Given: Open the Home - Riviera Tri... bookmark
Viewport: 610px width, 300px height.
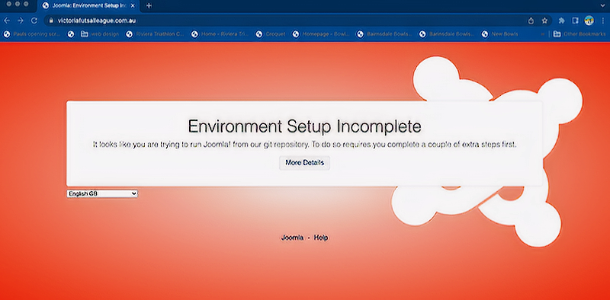Looking at the screenshot, I should click(x=220, y=34).
